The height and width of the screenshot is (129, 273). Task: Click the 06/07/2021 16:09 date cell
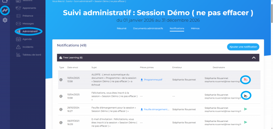73,123
